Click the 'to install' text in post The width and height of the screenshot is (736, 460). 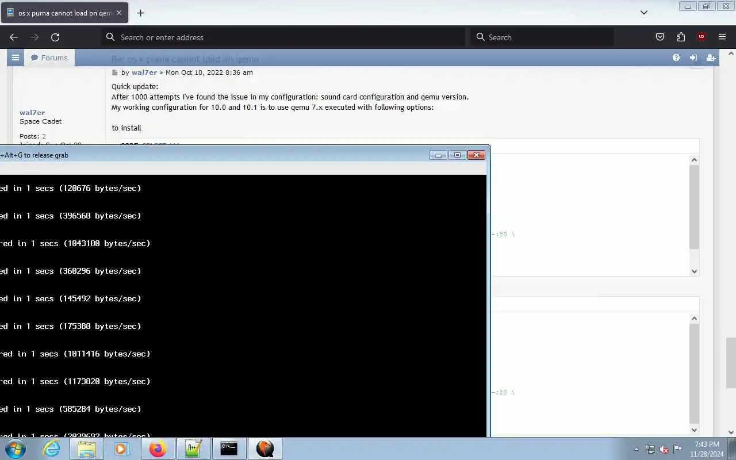(x=126, y=128)
